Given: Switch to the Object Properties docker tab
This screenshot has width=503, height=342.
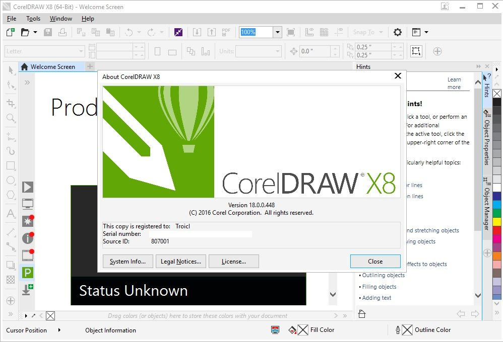Looking at the screenshot, I should click(x=487, y=137).
